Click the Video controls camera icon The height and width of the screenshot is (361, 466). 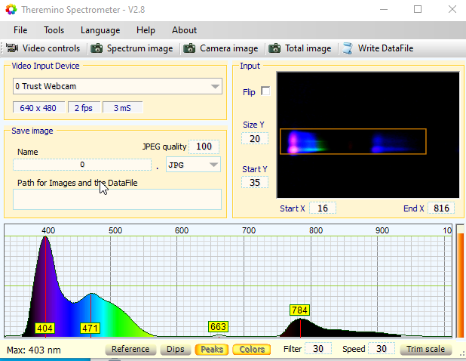click(12, 48)
